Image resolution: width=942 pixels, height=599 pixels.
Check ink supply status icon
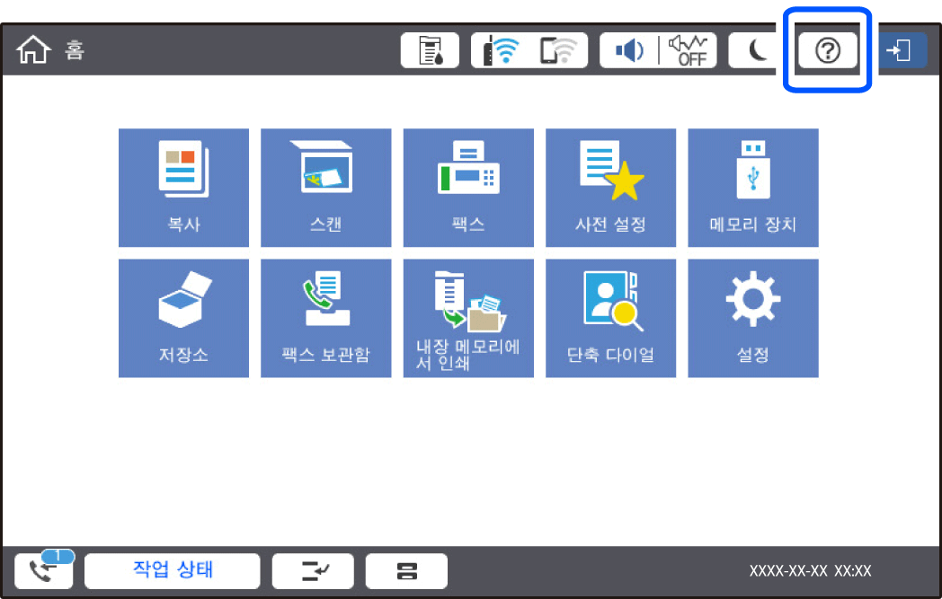click(x=429, y=51)
